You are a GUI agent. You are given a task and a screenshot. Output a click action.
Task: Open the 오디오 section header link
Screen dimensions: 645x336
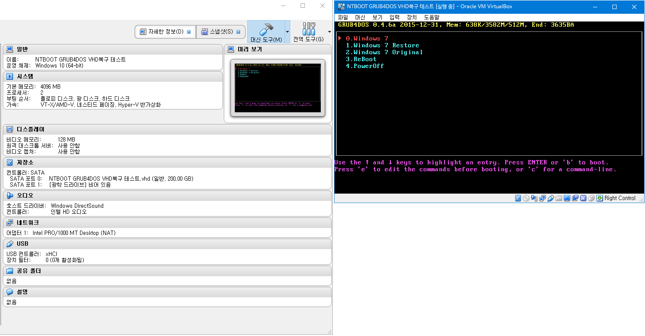25,195
